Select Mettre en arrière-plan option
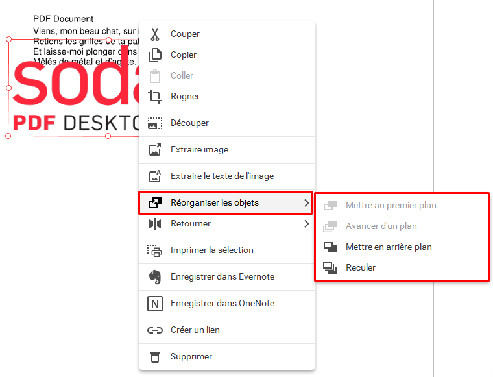Screen dimensions: 493x377 pyautogui.click(x=402, y=247)
